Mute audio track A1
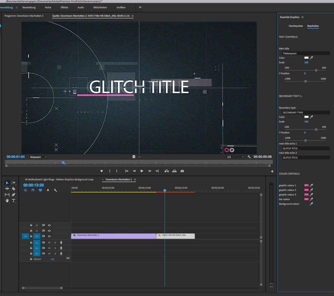334x296 pixels. pyautogui.click(x=49, y=242)
